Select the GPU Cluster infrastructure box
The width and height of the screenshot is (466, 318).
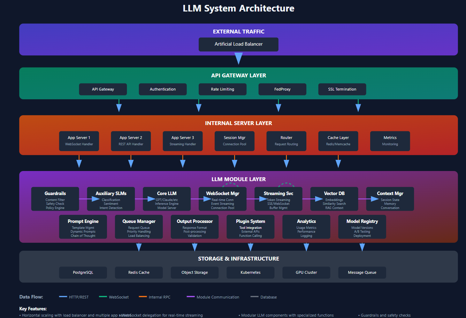[x=306, y=272]
